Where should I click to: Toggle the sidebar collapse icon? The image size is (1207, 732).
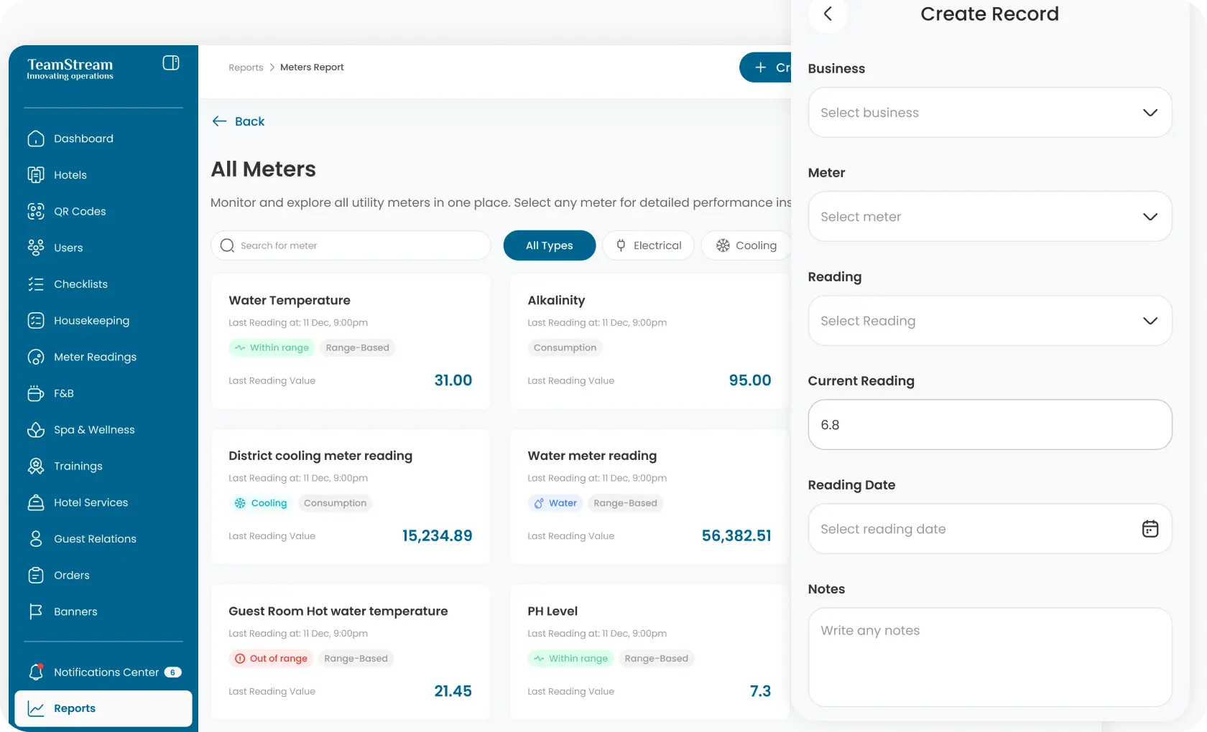coord(171,63)
